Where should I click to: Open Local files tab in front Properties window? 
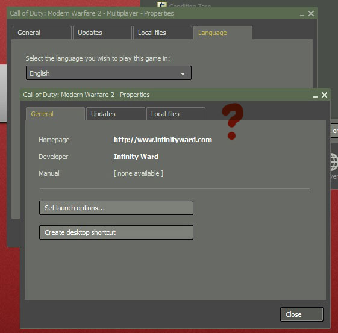(x=176, y=114)
